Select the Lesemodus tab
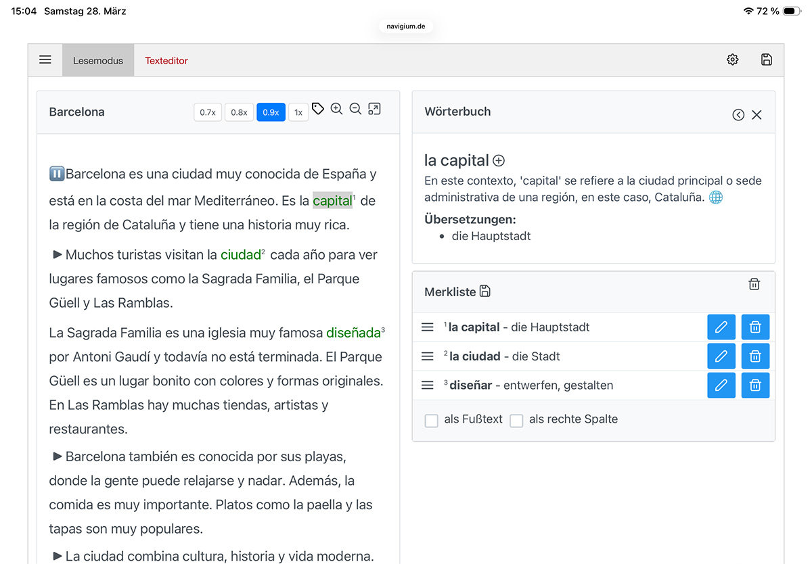 (x=98, y=61)
